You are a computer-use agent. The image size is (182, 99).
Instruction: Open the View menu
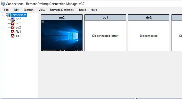(42, 10)
